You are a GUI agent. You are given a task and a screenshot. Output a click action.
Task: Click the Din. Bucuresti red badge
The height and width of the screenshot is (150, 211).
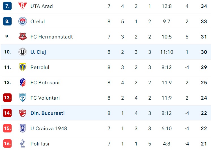(23, 113)
